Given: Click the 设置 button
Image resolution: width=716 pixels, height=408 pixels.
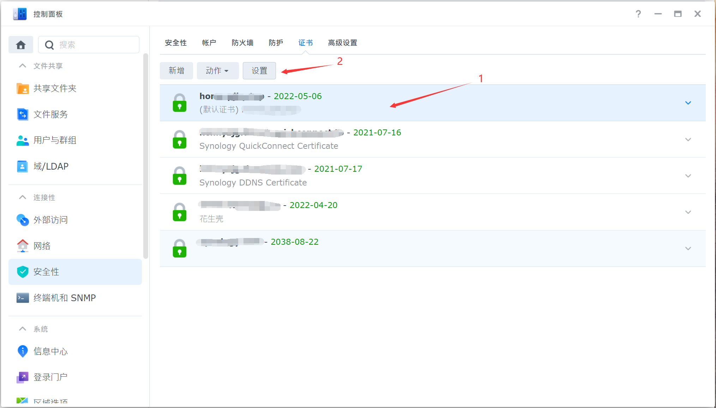Looking at the screenshot, I should click(x=259, y=71).
